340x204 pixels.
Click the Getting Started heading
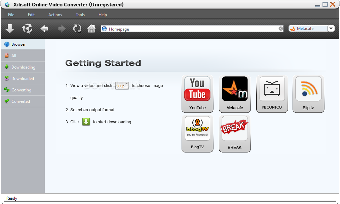(103, 63)
